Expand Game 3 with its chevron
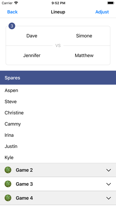Image resolution: width=116 pixels, height=206 pixels. [x=109, y=184]
